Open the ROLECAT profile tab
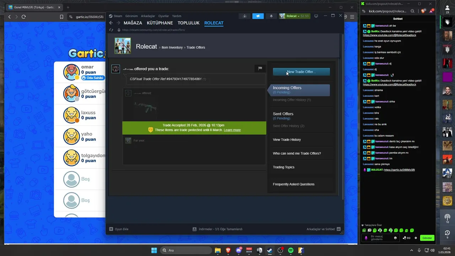Screen dimensions: 455x256 (214, 23)
